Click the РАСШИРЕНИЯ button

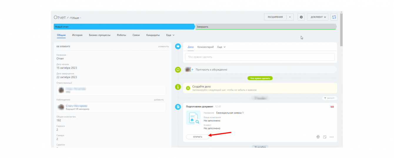(275, 17)
